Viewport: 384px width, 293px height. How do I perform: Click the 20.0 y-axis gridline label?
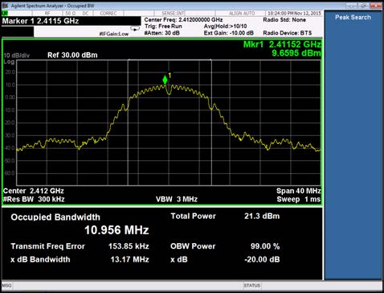(x=10, y=72)
